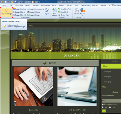Click Suggest Fonts icon

pos(14,12)
